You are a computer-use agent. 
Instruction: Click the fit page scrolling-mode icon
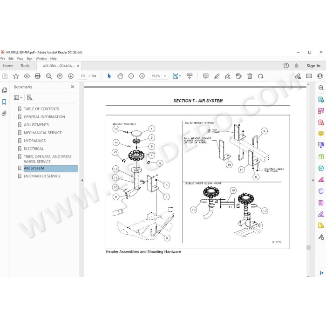coord(176,76)
